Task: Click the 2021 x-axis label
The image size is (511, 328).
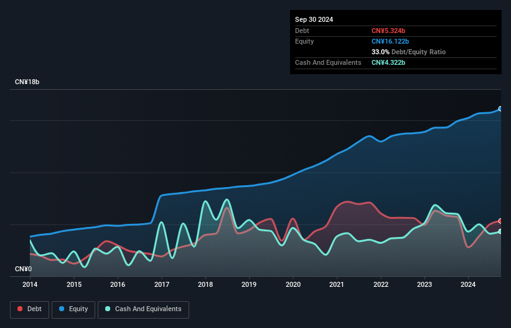Action: [x=337, y=284]
